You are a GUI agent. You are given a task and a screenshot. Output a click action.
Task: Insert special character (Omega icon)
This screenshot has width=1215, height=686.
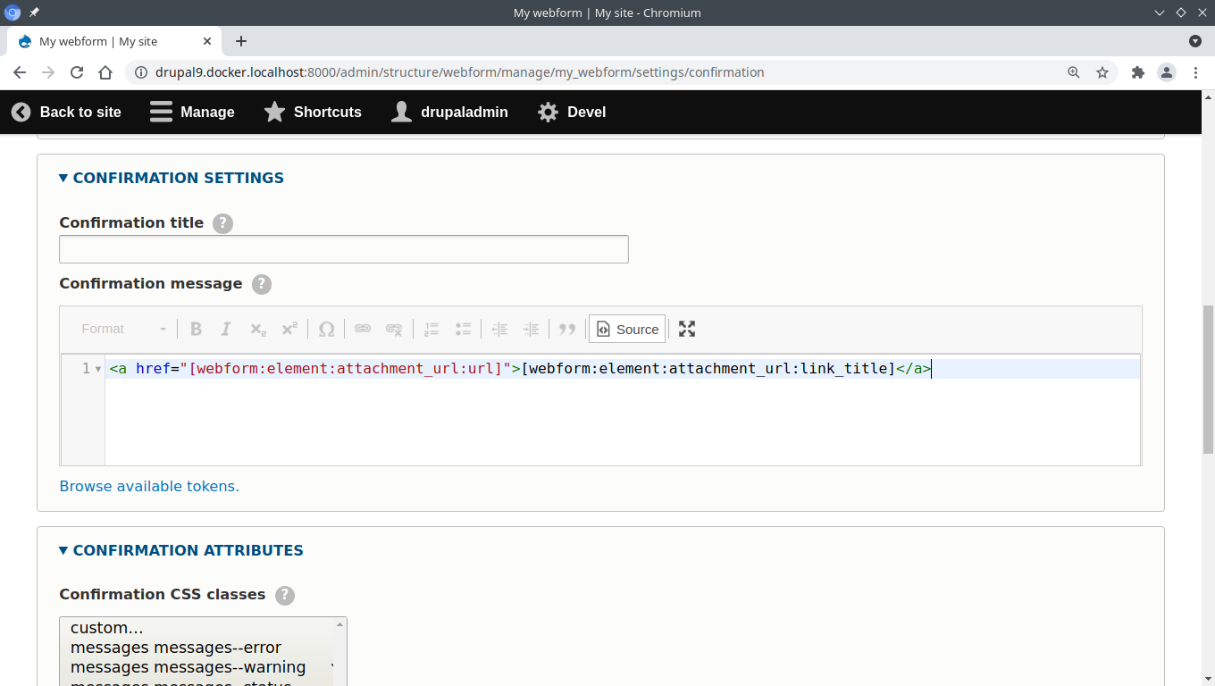[326, 329]
